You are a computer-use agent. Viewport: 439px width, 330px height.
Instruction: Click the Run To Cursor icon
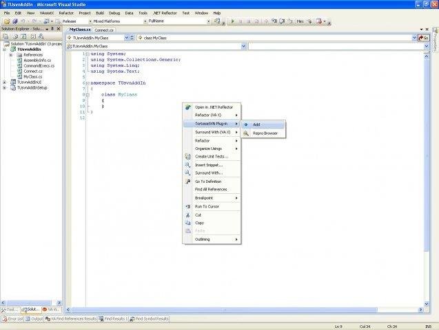(188, 206)
